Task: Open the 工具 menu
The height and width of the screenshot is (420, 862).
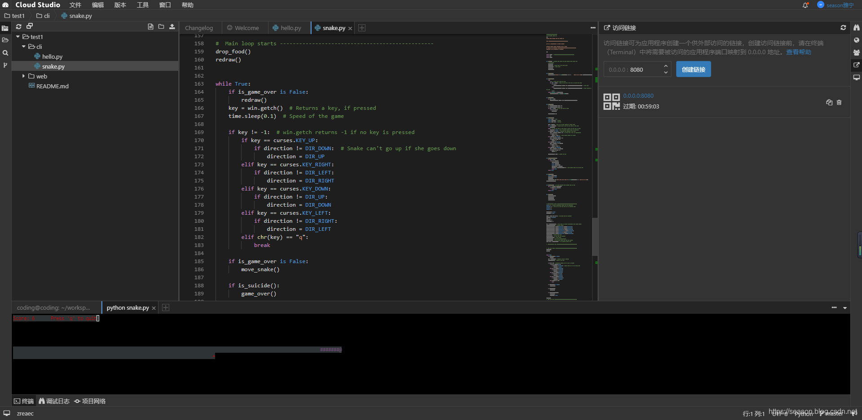Action: [x=143, y=5]
